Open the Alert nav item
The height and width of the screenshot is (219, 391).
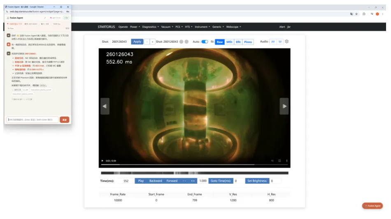(x=282, y=27)
